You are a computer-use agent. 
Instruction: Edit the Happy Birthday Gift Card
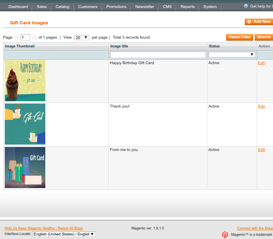261,63
